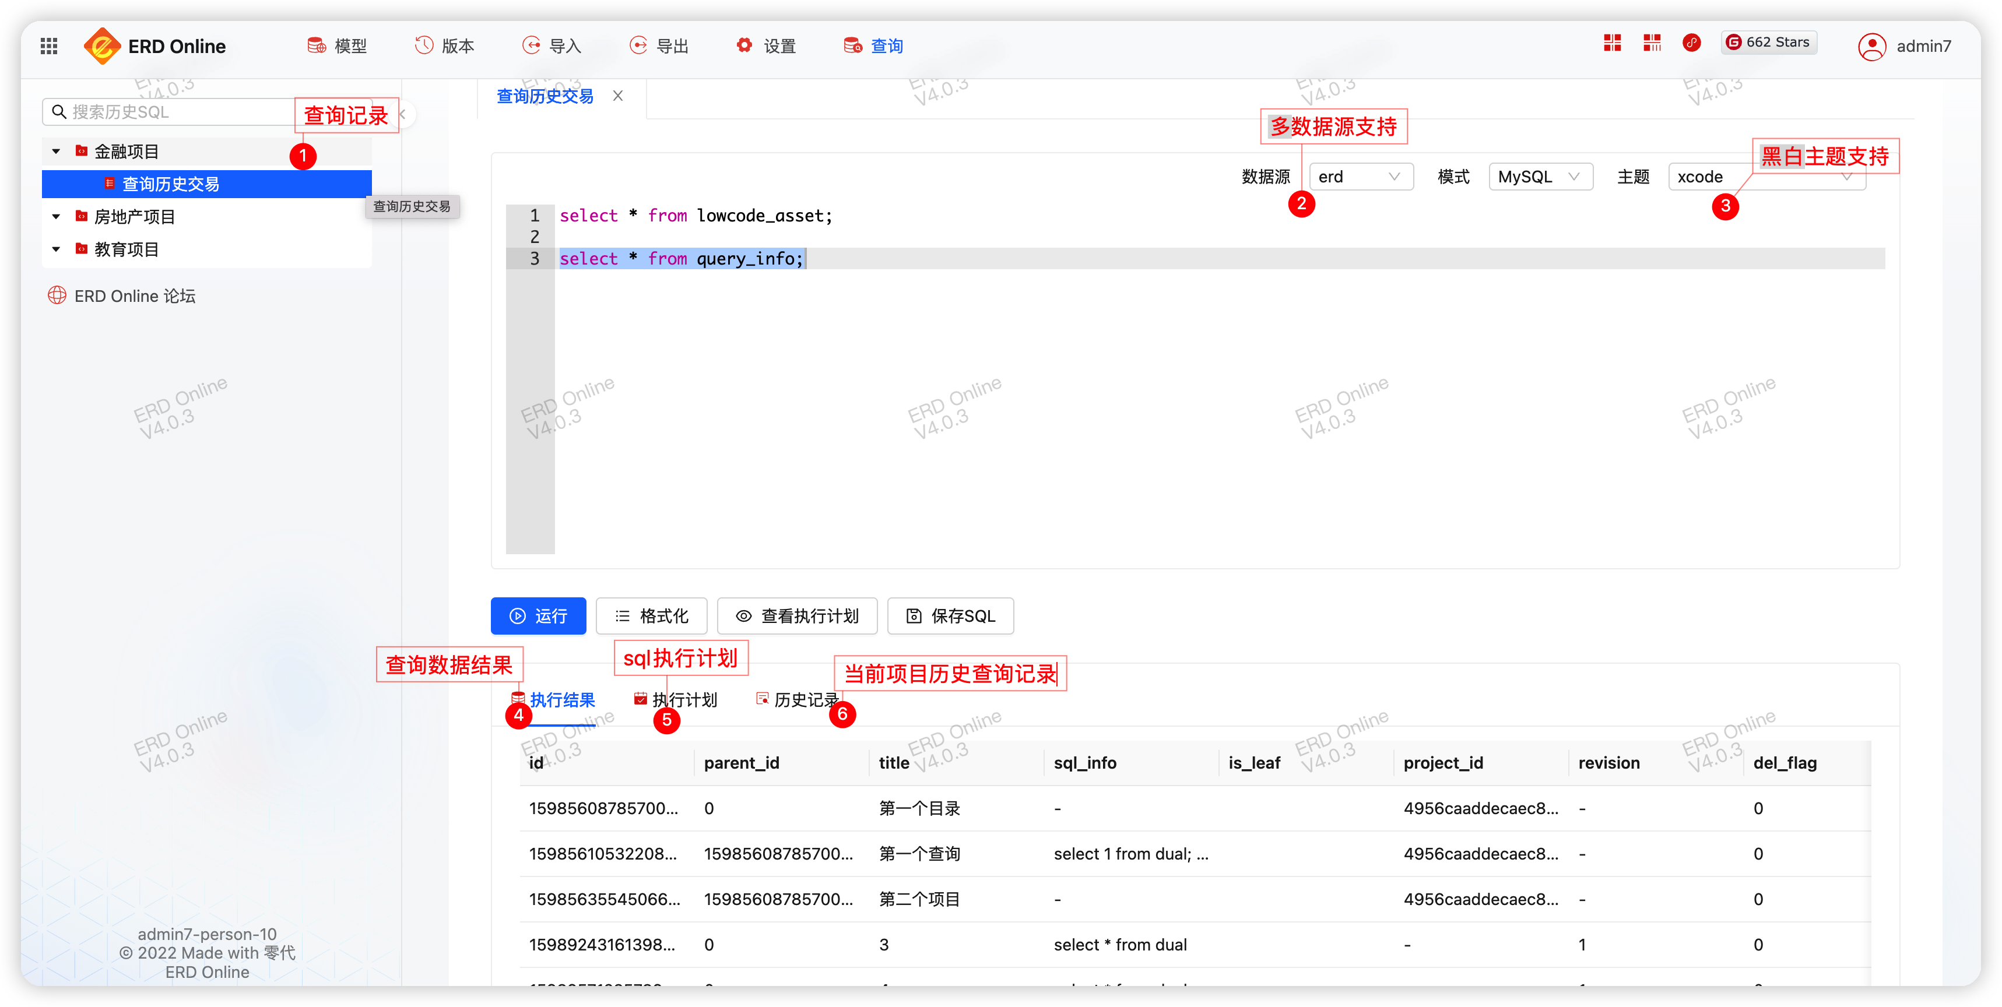2002x1007 pixels.
Task: Open the admin7 user avatar
Action: (x=1871, y=47)
